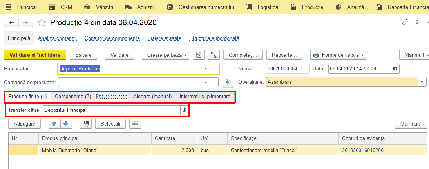Expand the Producător dropdown list

206,69
